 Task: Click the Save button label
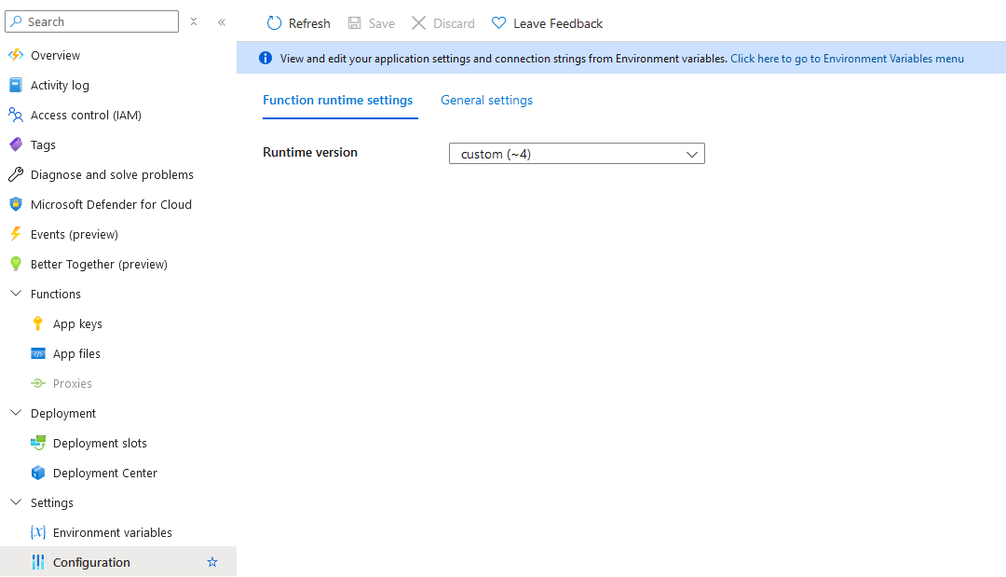382,23
